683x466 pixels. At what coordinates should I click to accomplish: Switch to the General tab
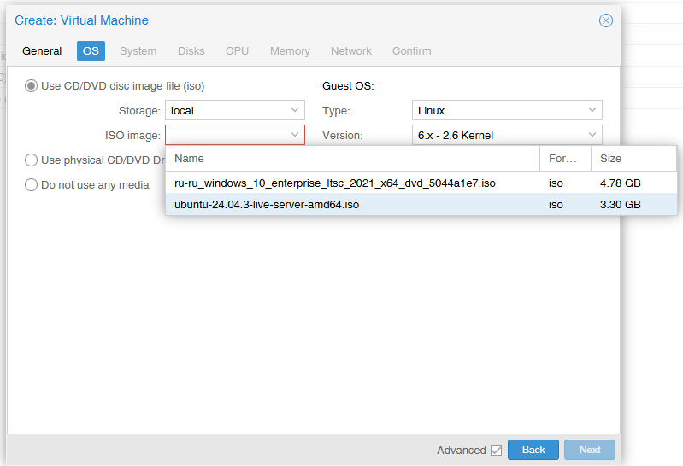point(42,51)
